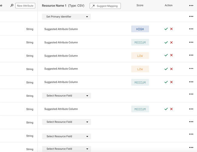Focus the New Attribute input field
This screenshot has height=152, width=197.
pyautogui.click(x=25, y=6)
